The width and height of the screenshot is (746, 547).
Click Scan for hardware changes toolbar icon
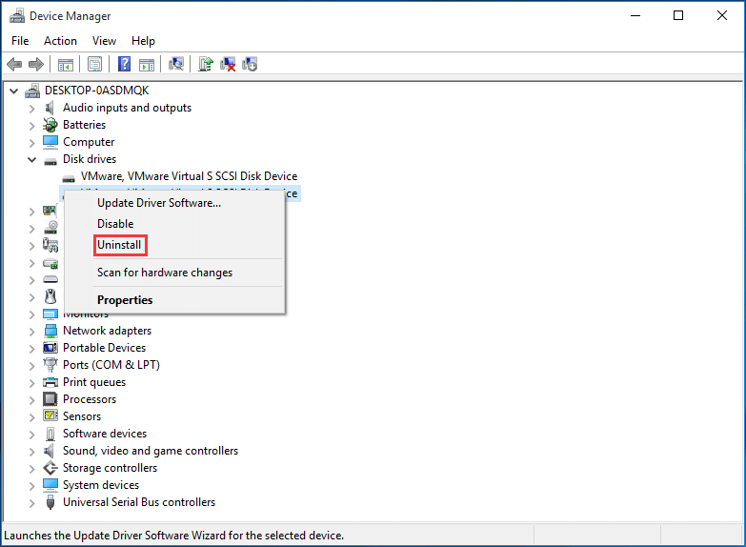(x=176, y=64)
